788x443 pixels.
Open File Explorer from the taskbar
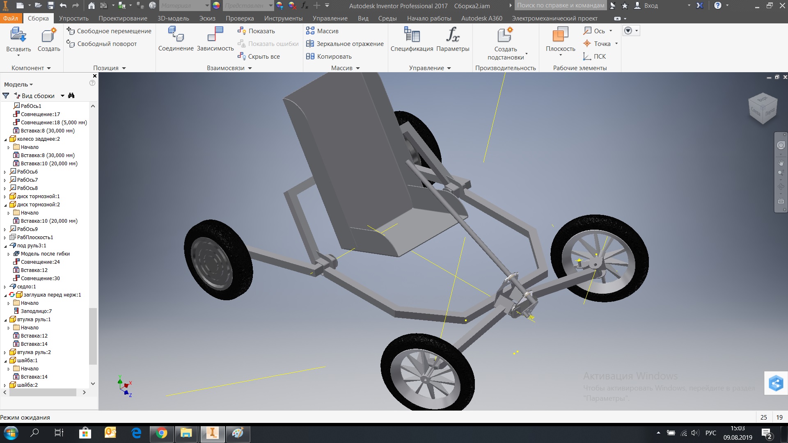(186, 433)
